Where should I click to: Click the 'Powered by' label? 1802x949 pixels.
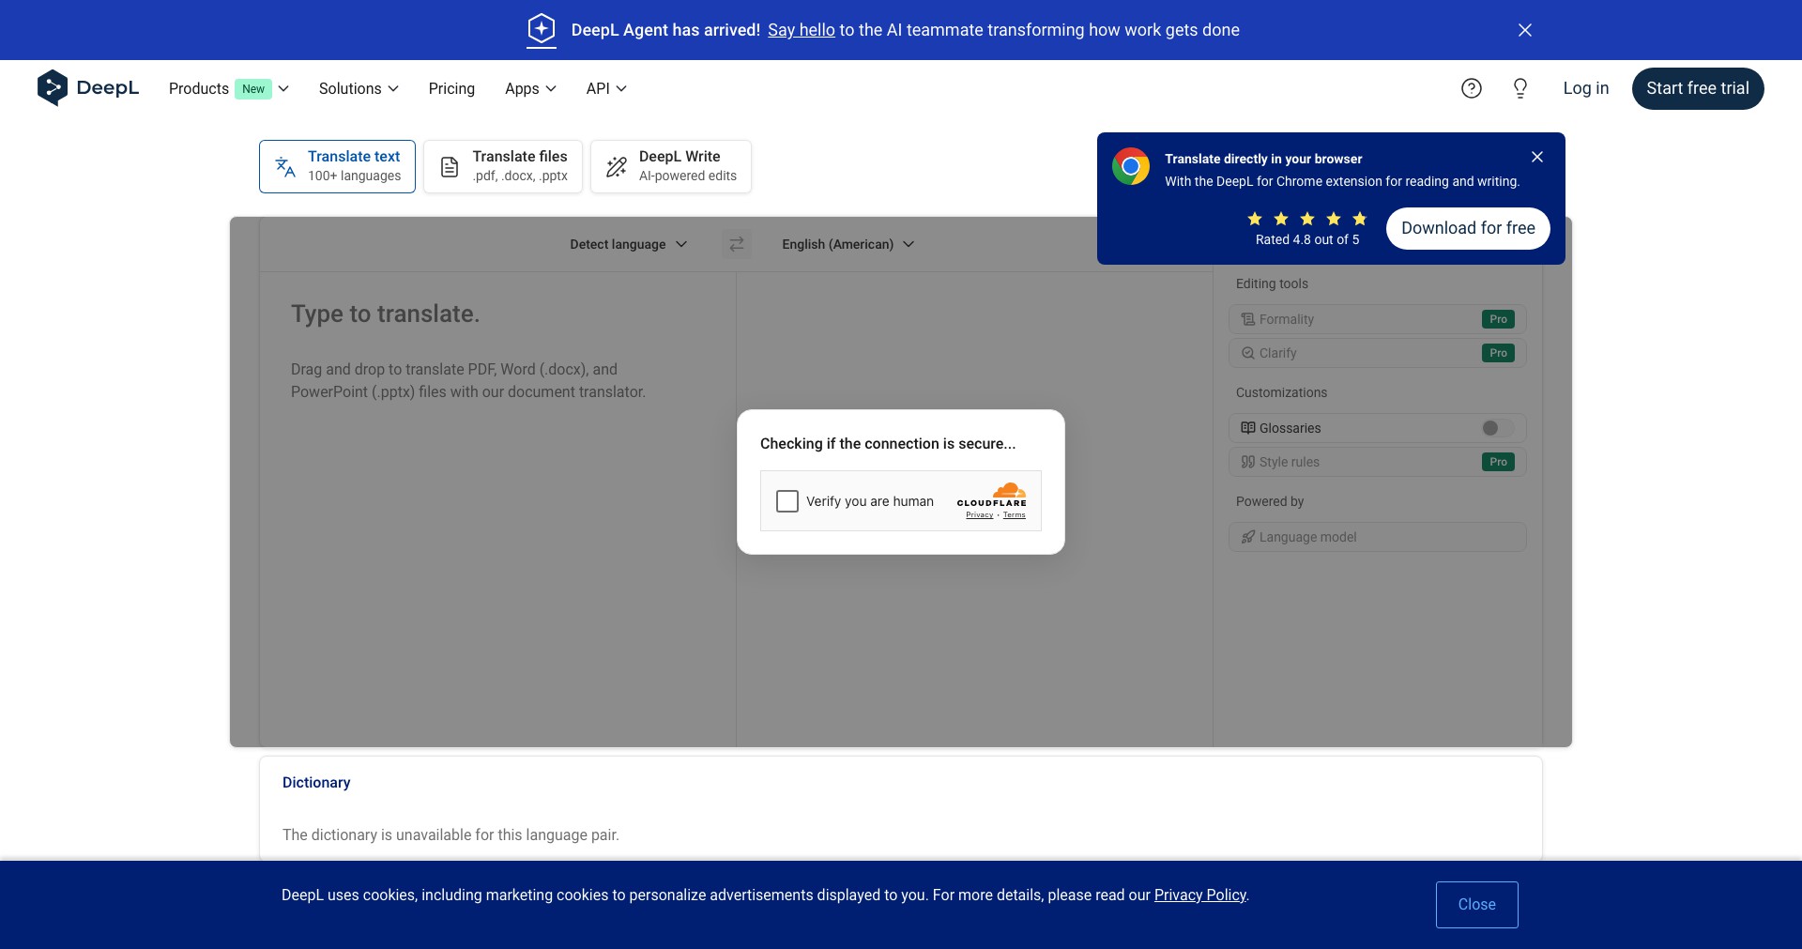1270,501
